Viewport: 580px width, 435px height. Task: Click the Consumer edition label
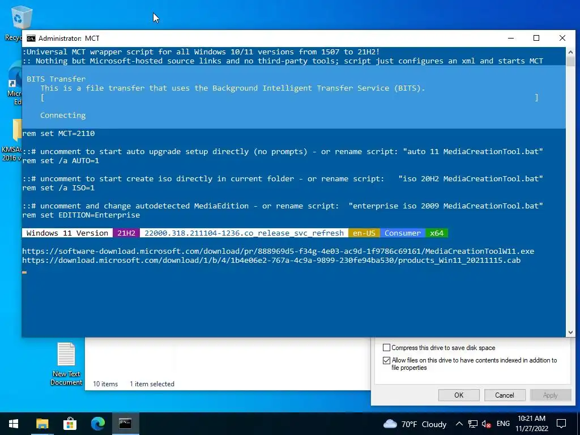(x=403, y=233)
